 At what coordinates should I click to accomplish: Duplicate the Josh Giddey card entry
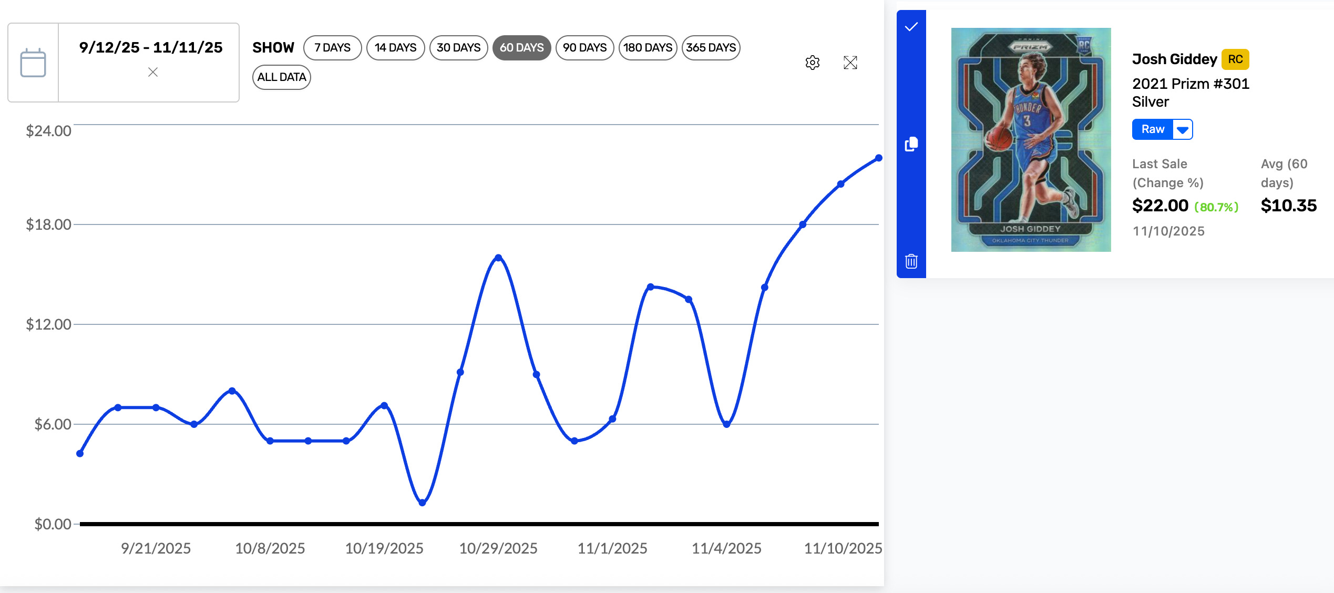click(911, 144)
